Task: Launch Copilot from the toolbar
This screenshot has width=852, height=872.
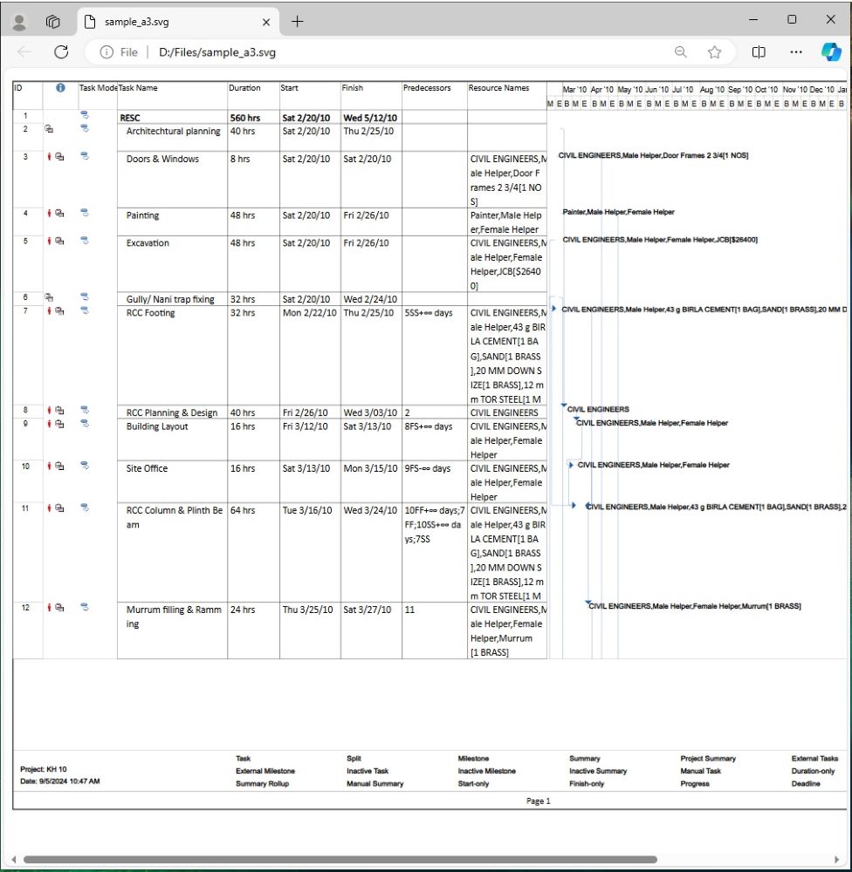Action: pyautogui.click(x=831, y=52)
